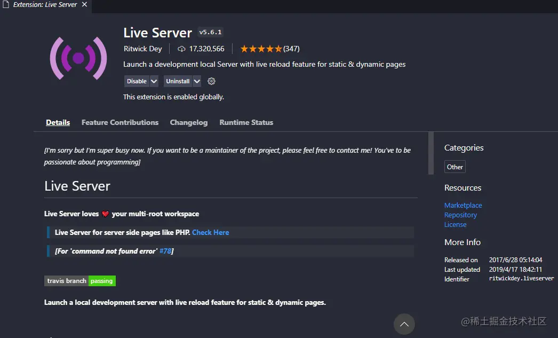Click the vertical scrollbar of the details pane
Screen dimensions: 558x338
pyautogui.click(x=431, y=153)
